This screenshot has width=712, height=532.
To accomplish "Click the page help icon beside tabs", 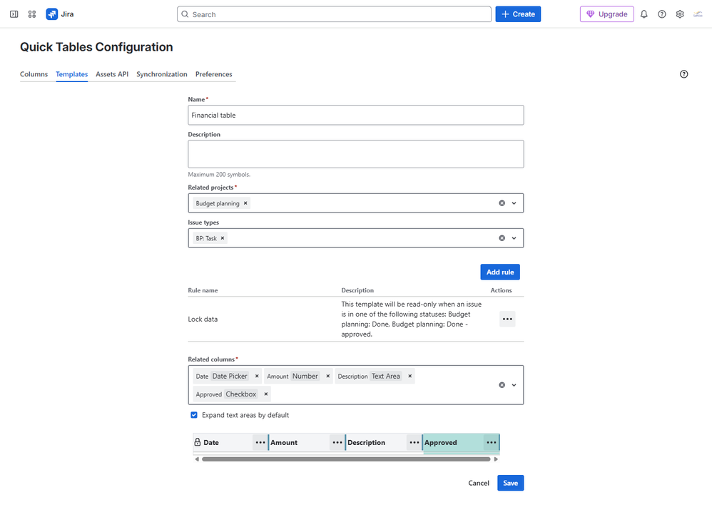I will tap(684, 74).
